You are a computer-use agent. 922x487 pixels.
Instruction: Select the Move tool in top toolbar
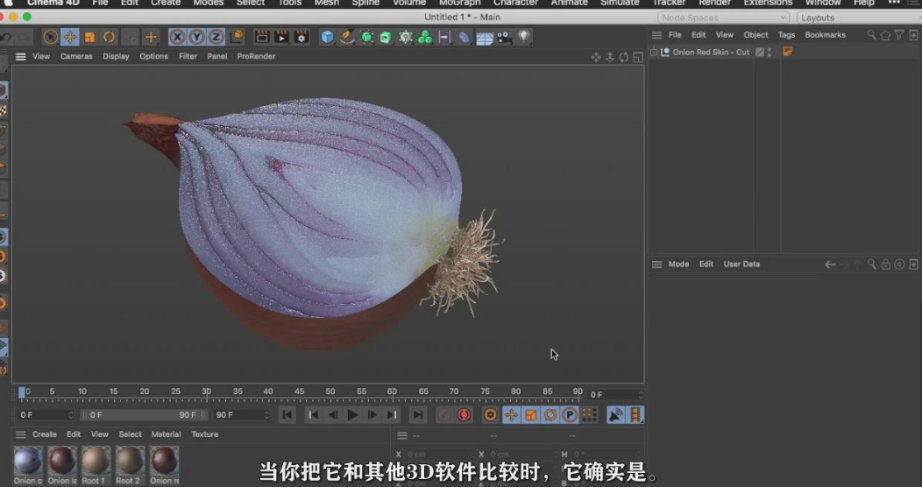point(70,37)
